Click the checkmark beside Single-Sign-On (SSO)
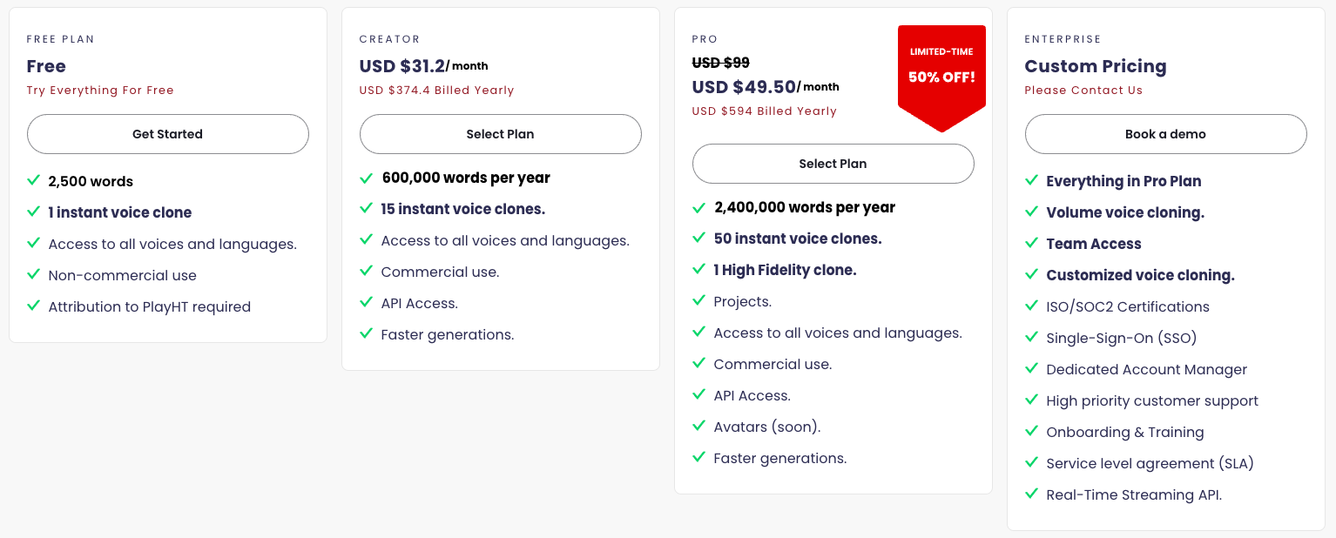The width and height of the screenshot is (1336, 538). click(x=1031, y=337)
